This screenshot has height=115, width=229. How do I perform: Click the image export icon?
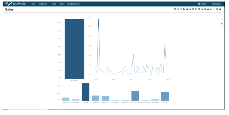coord(187,9)
